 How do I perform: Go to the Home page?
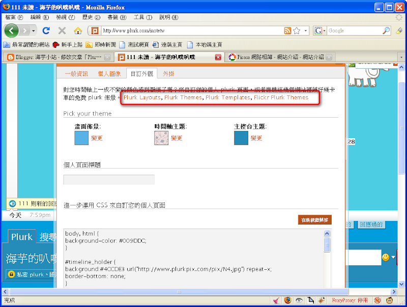78,31
